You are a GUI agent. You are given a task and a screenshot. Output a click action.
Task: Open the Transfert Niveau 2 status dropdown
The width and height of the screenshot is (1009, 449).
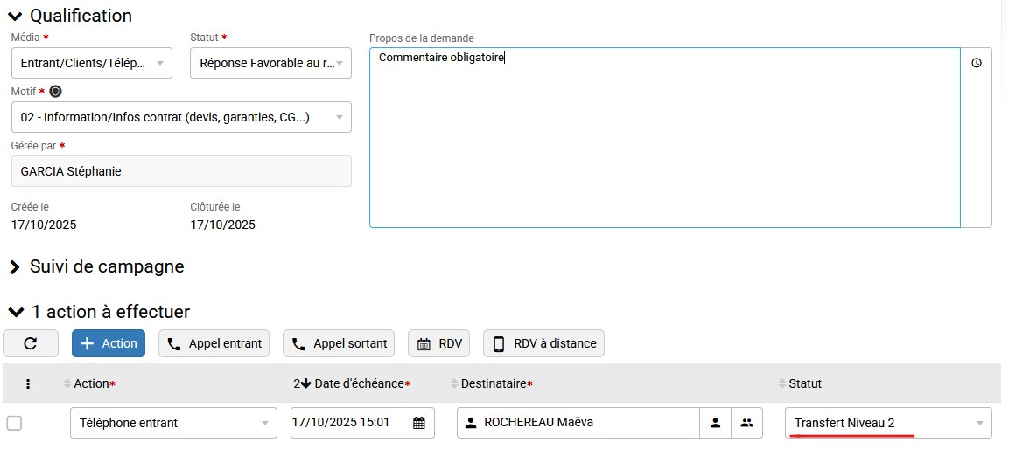pyautogui.click(x=887, y=423)
